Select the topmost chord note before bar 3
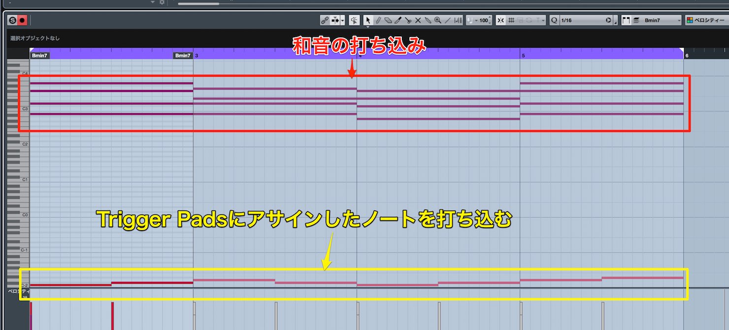729x330 pixels. (x=111, y=83)
